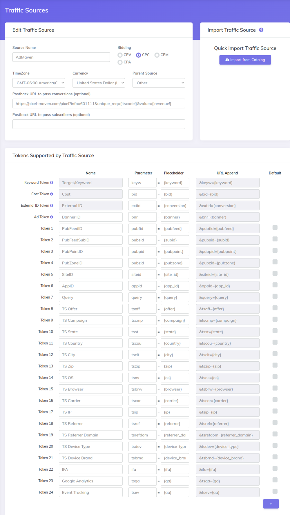Click Token 22 name field IFA

(90, 469)
